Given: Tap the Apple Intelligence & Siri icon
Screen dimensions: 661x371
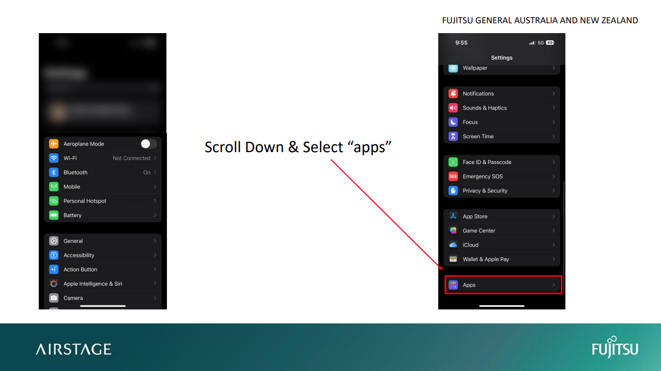Looking at the screenshot, I should 54,284.
